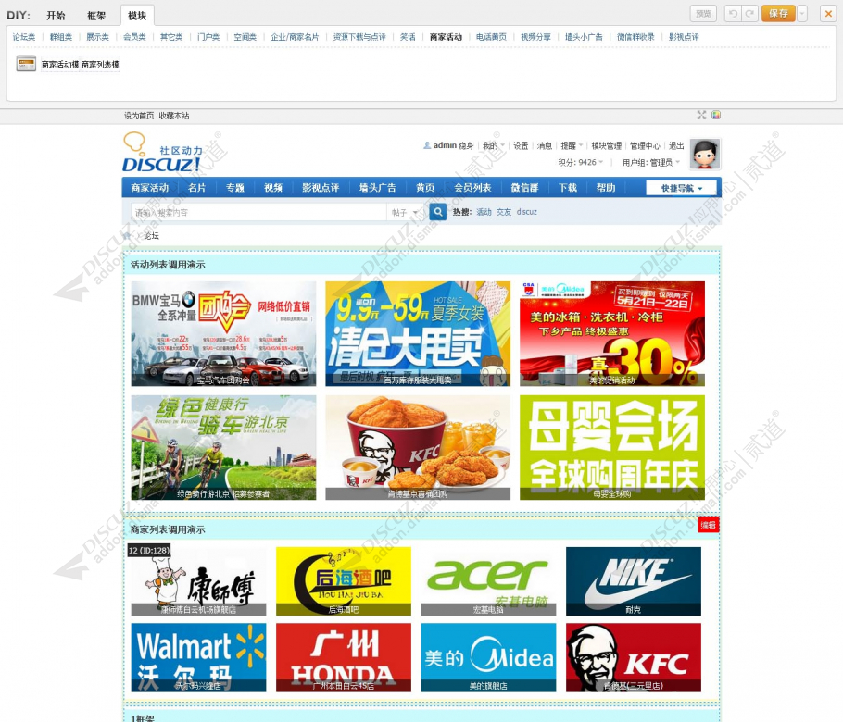The width and height of the screenshot is (843, 722).
Task: Open the 论坛类 module category
Action: tap(24, 37)
